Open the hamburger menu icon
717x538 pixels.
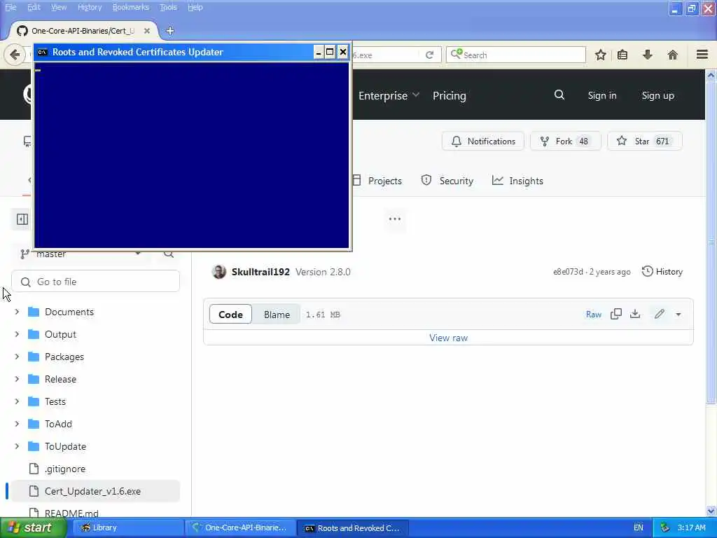[x=702, y=55]
